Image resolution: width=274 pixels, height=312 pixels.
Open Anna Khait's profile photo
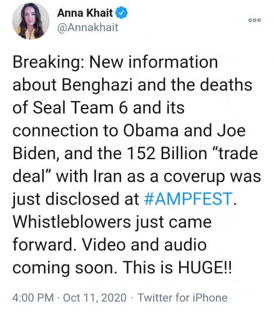[x=31, y=21]
